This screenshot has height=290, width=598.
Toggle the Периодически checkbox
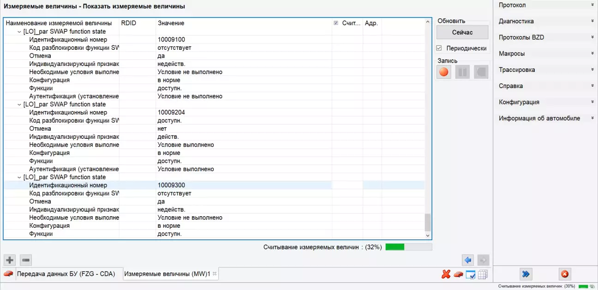click(439, 48)
